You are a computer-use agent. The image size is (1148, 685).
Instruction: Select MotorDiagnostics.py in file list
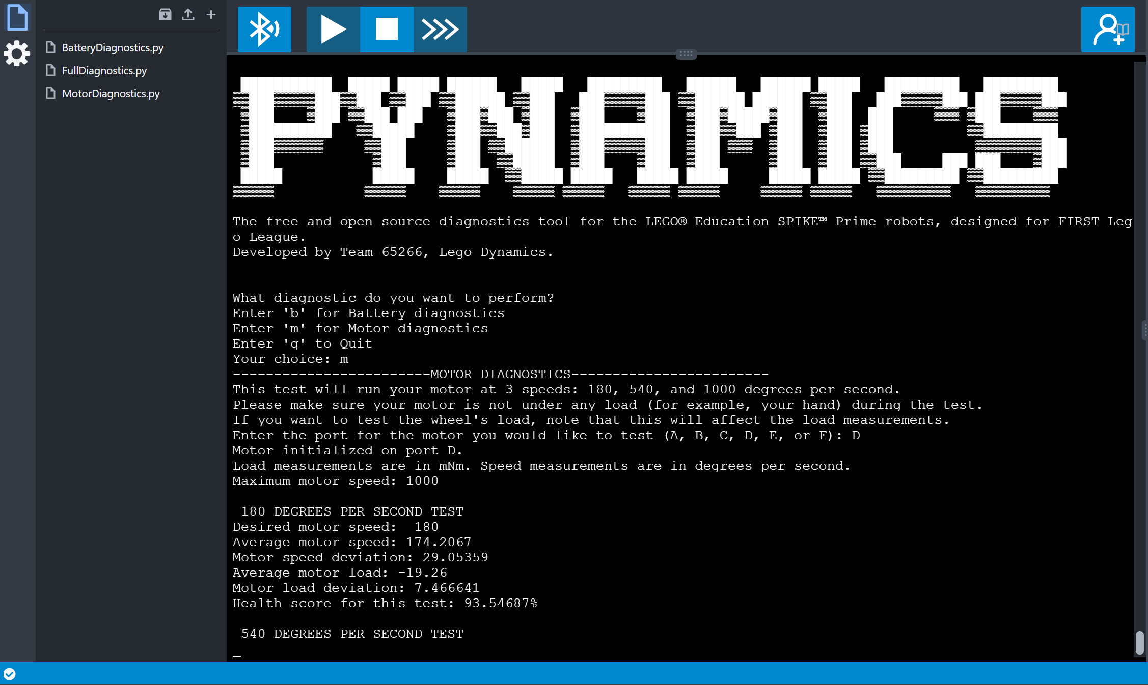pyautogui.click(x=111, y=94)
